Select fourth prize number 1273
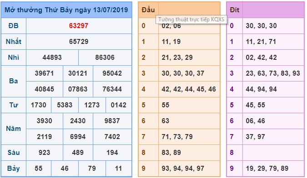307x178 pixels. (92, 105)
